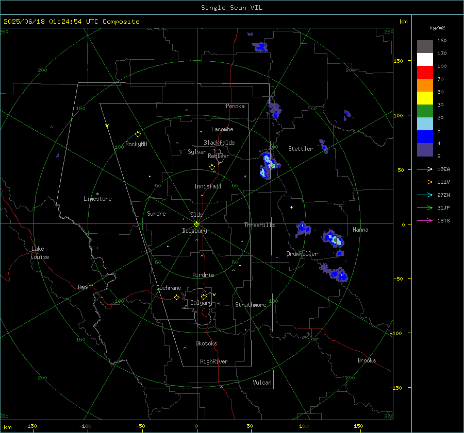Click the green 30 kg/m2 legend swatch
The height and width of the screenshot is (433, 464).
click(x=425, y=111)
